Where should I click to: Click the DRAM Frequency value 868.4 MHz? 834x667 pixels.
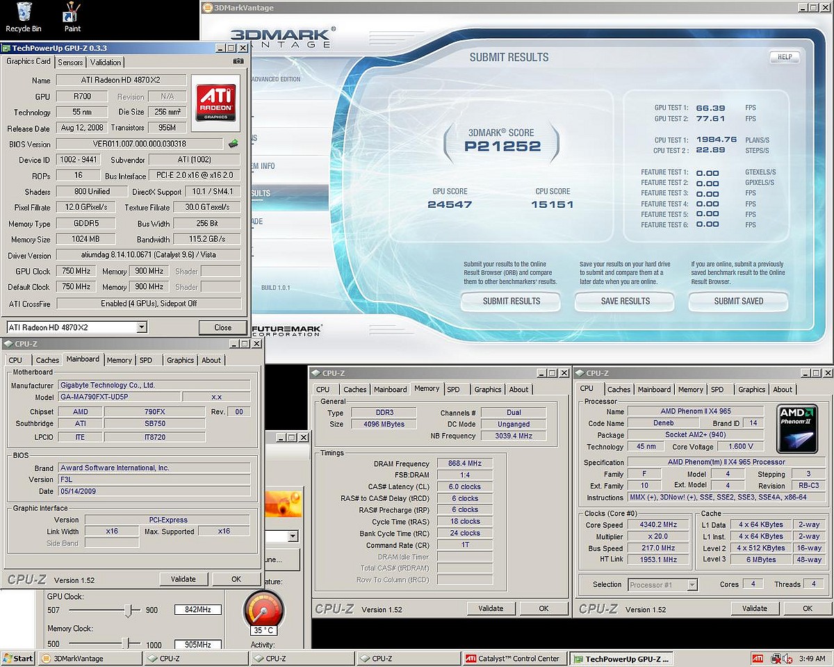pos(465,463)
